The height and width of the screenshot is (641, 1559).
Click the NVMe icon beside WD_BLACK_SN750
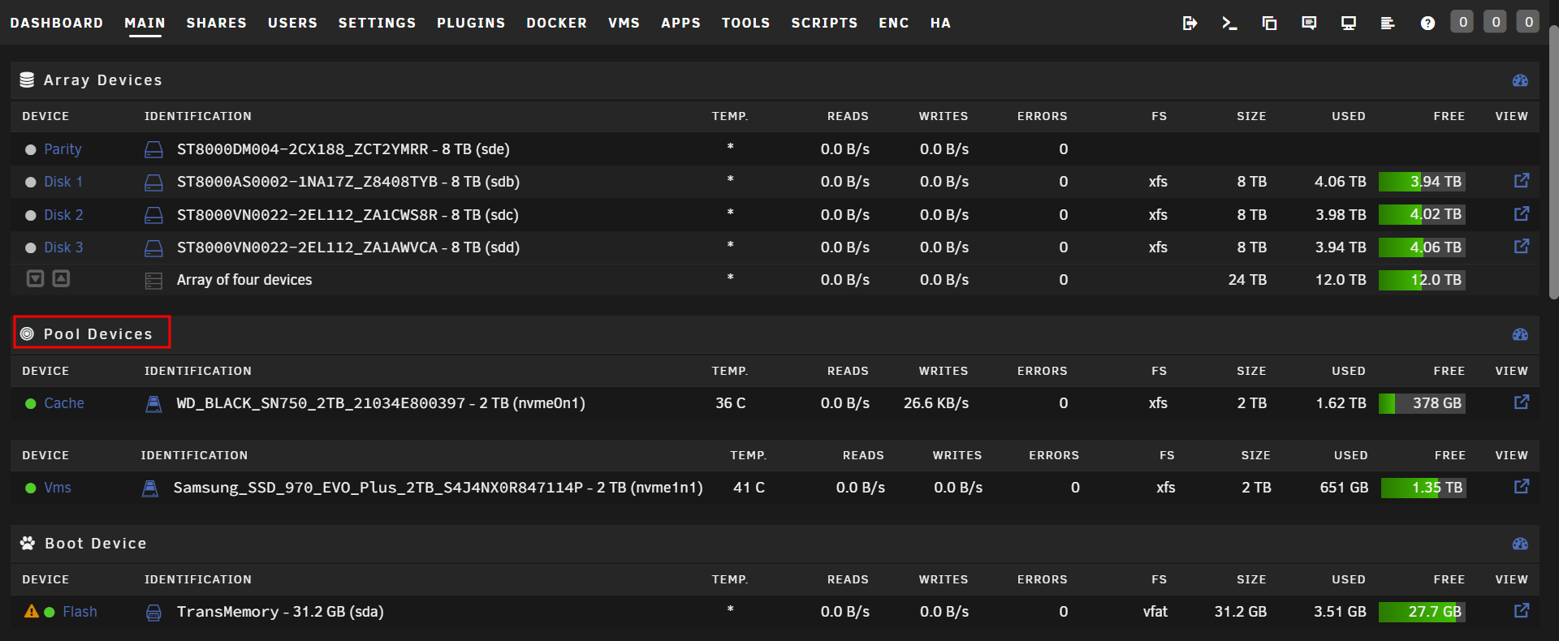tap(153, 403)
